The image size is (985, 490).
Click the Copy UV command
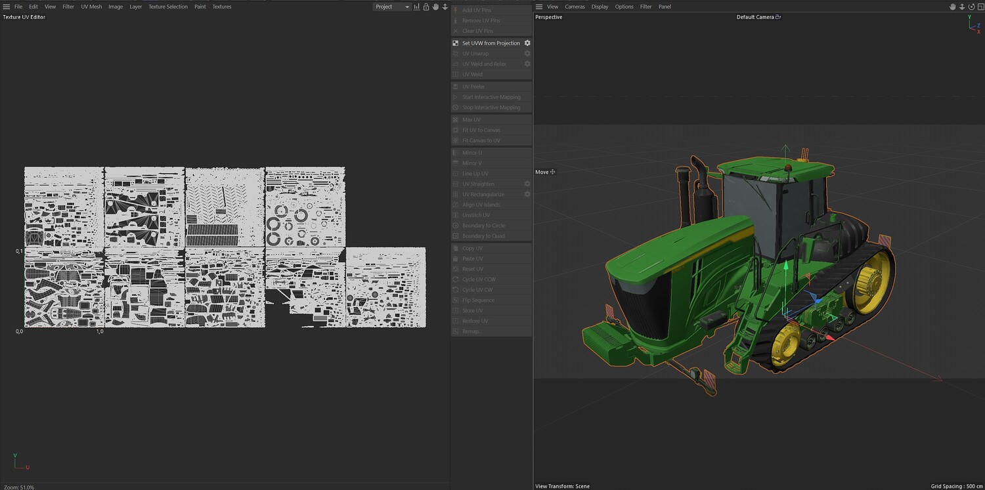click(x=491, y=249)
